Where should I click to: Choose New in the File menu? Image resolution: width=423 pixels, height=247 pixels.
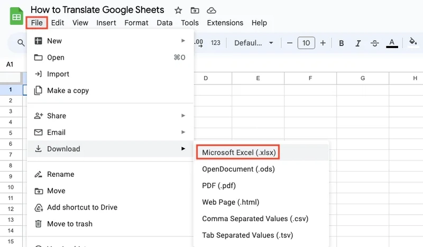111,41
